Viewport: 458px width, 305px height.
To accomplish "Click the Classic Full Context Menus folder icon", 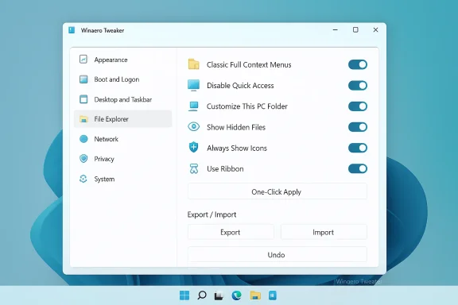I will 194,64.
